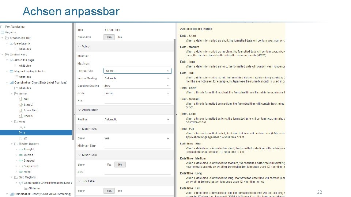This screenshot has width=351, height=197.
Task: Click the Dell series icon
Action: pyautogui.click(x=21, y=99)
